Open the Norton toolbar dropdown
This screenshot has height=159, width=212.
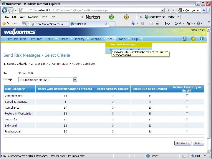click(x=102, y=17)
